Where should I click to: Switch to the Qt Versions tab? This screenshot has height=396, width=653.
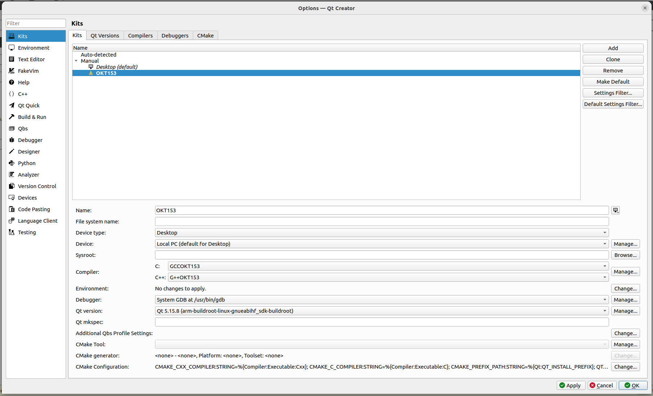(105, 36)
